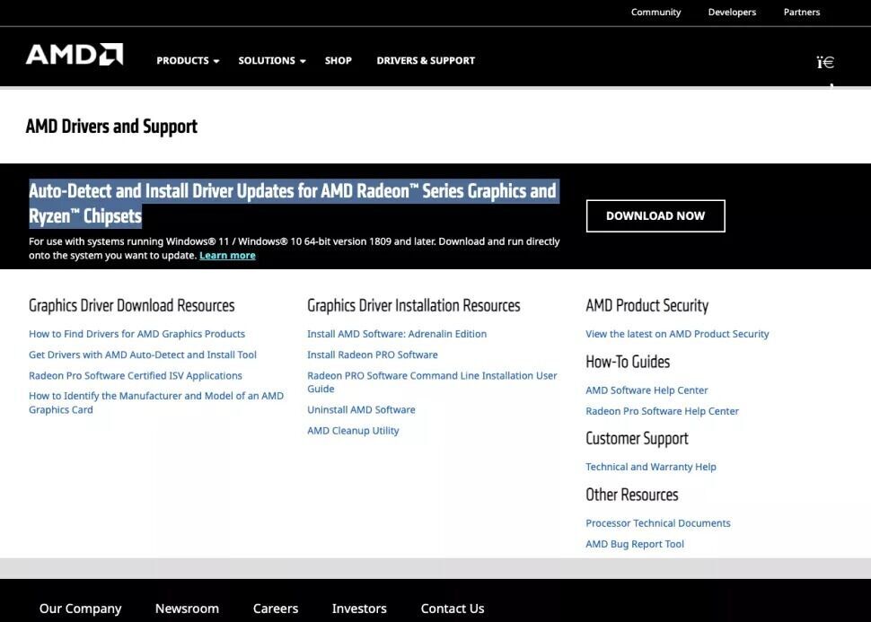Click the AMD logo in header

[75, 55]
